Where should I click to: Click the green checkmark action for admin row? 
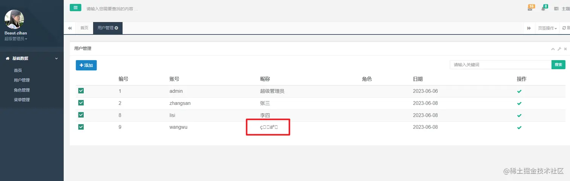519,91
